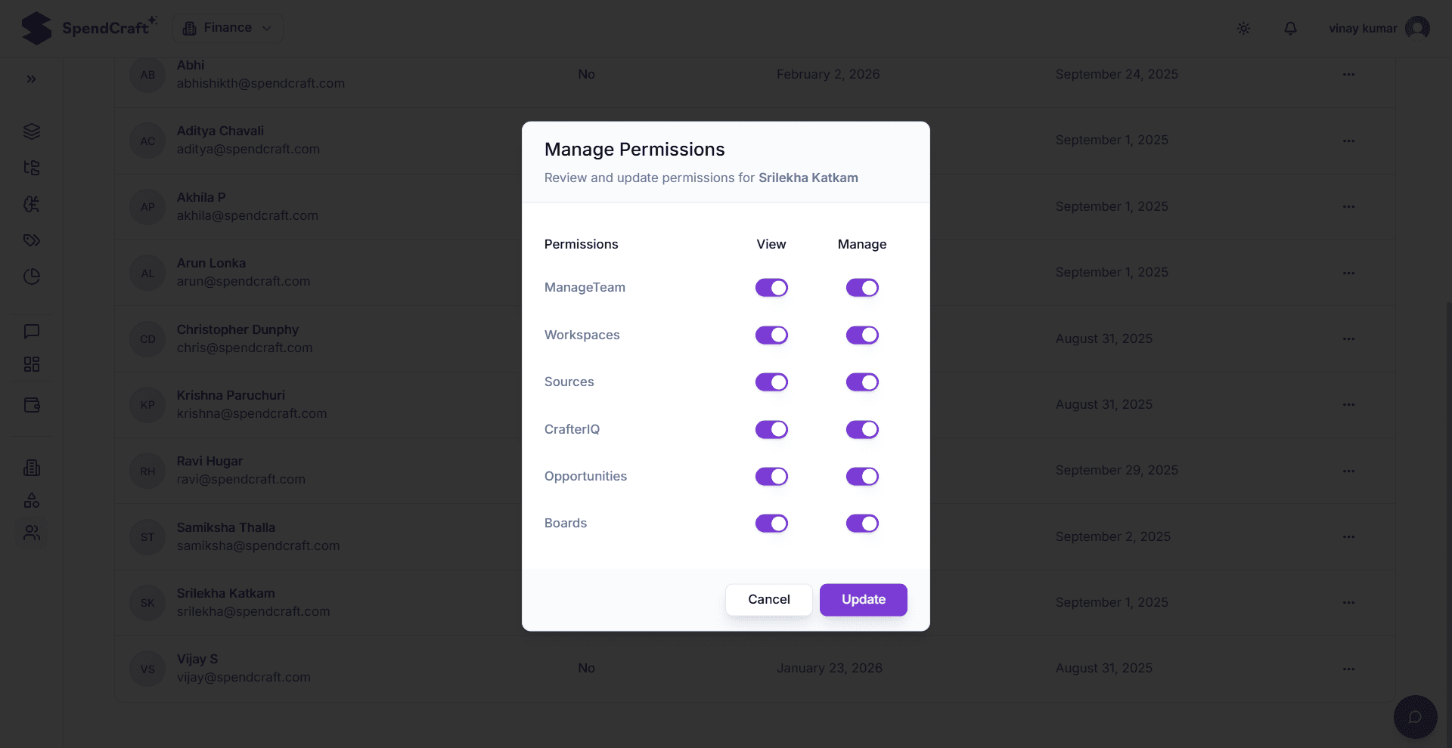Select the wallet icon in the sidebar
Screen dimensions: 1452x748
(x=31, y=406)
